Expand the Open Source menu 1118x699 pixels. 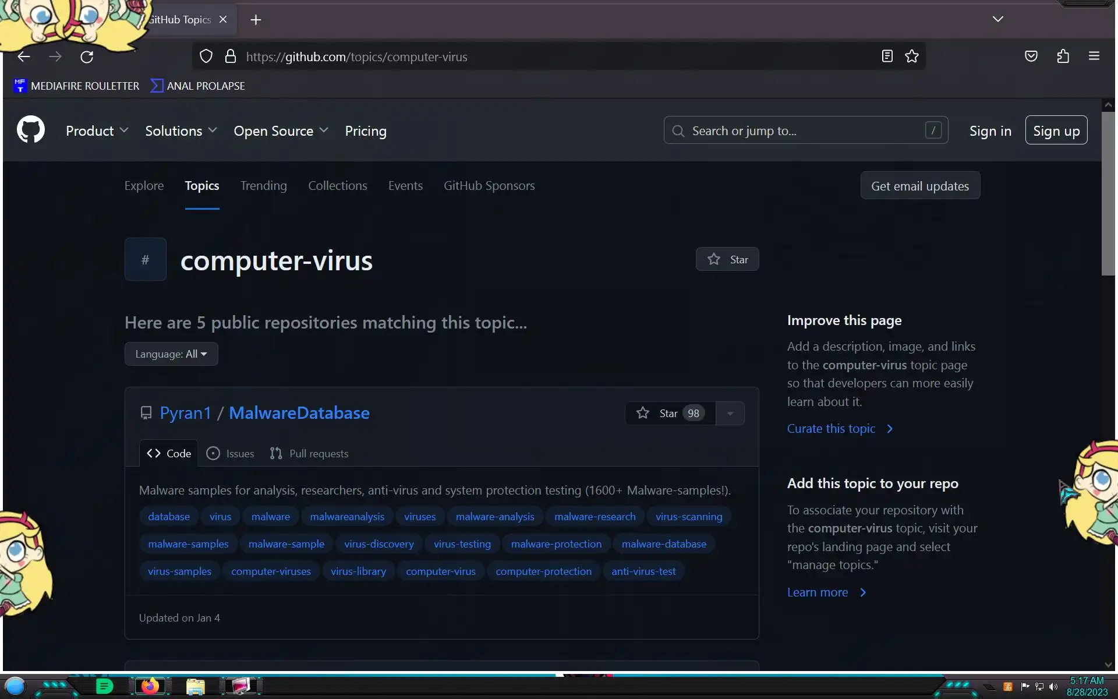point(281,131)
